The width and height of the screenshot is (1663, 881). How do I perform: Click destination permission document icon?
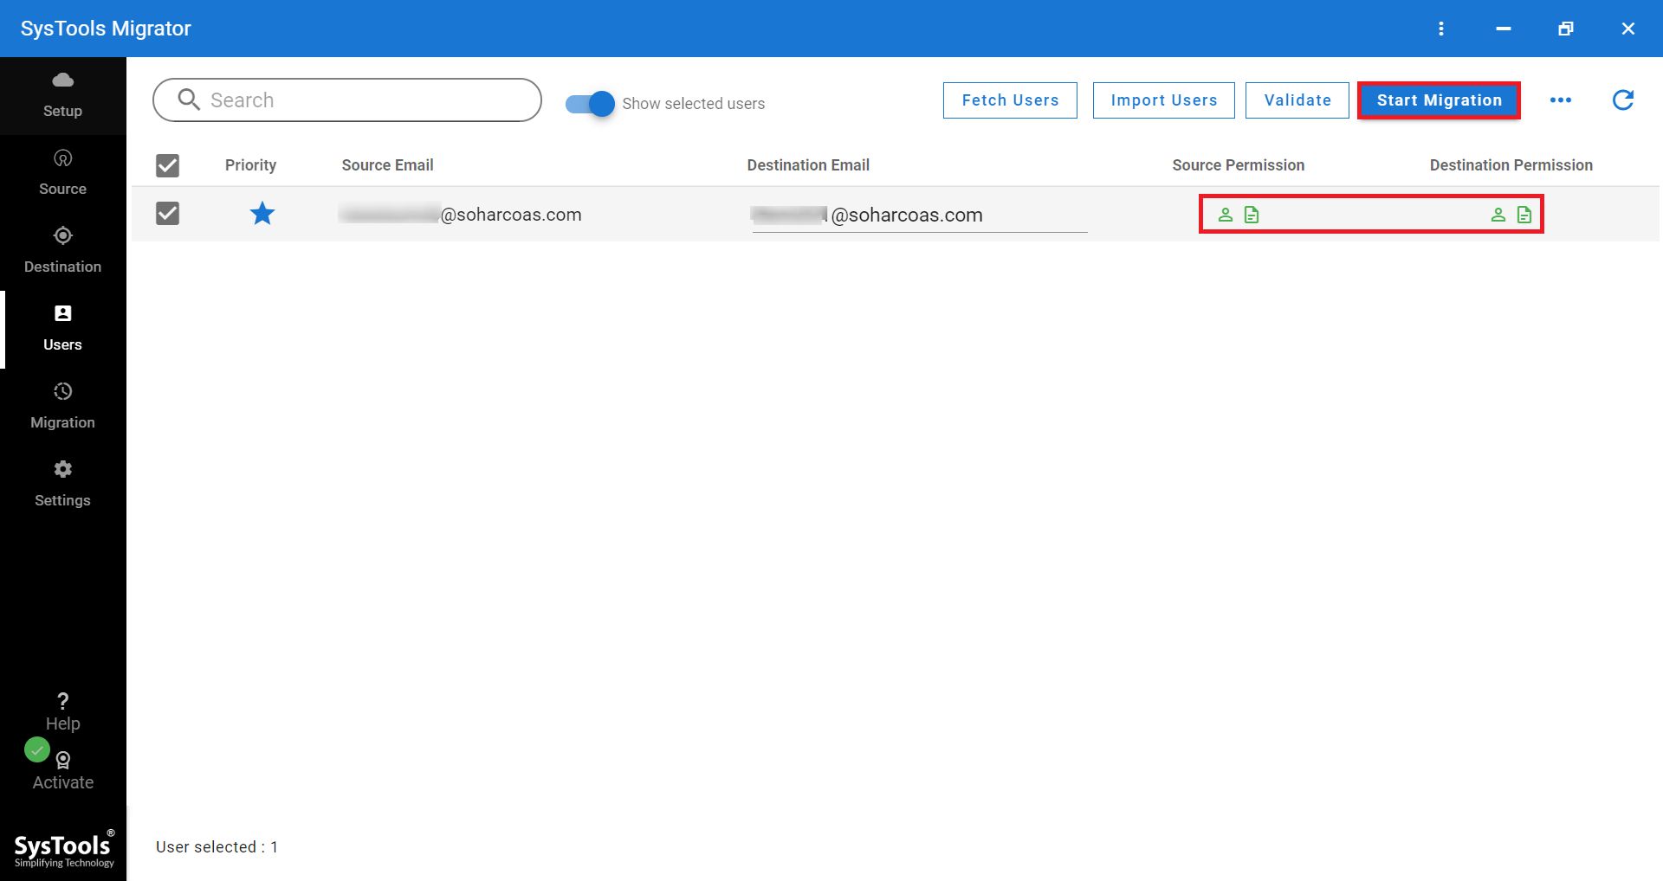1524,215
